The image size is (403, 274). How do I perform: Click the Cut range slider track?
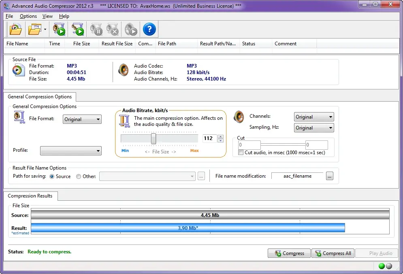click(283, 145)
